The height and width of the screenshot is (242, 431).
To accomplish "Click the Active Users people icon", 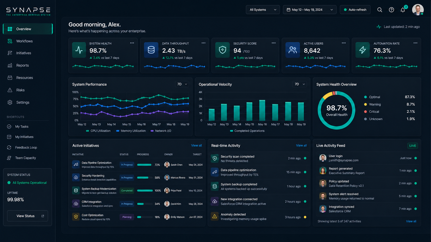I will pyautogui.click(x=293, y=50).
